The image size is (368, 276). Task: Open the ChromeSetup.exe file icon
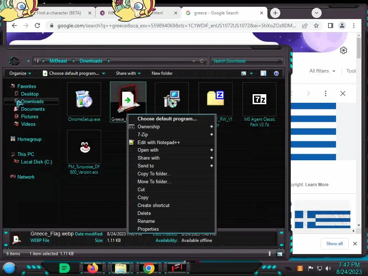pyautogui.click(x=84, y=100)
